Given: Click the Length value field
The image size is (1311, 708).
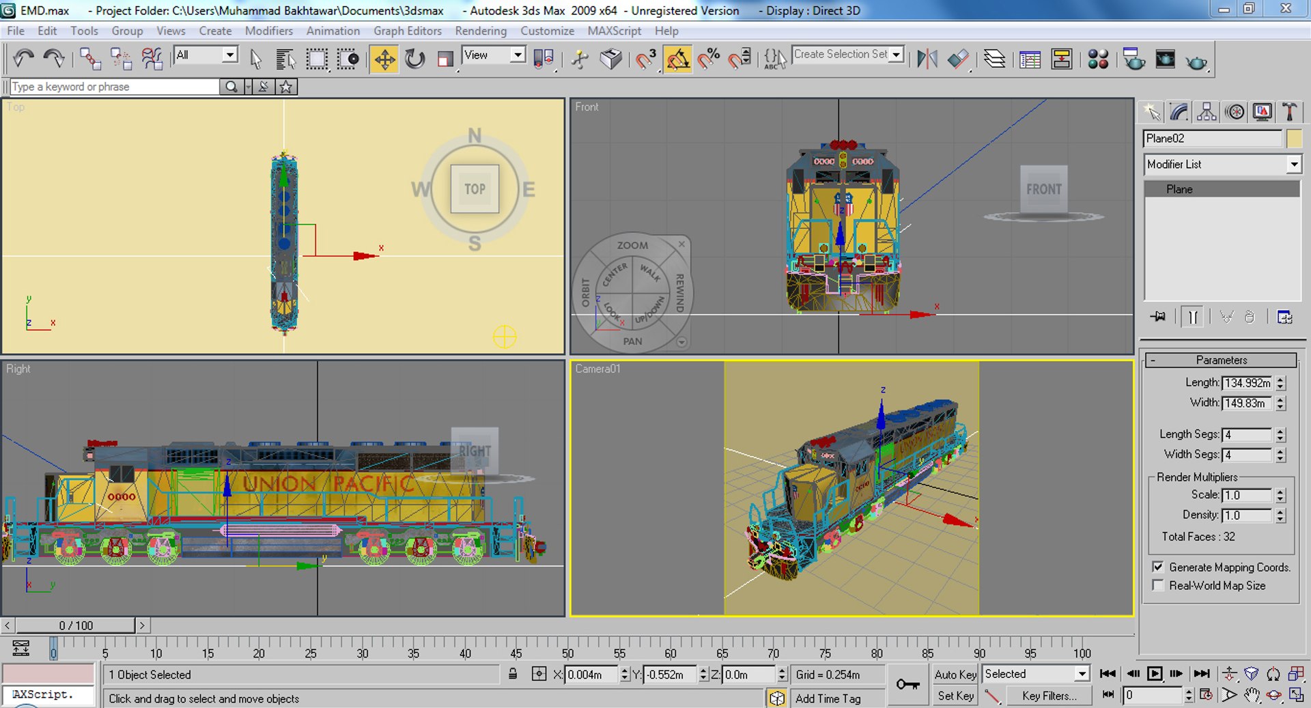Looking at the screenshot, I should [x=1247, y=383].
